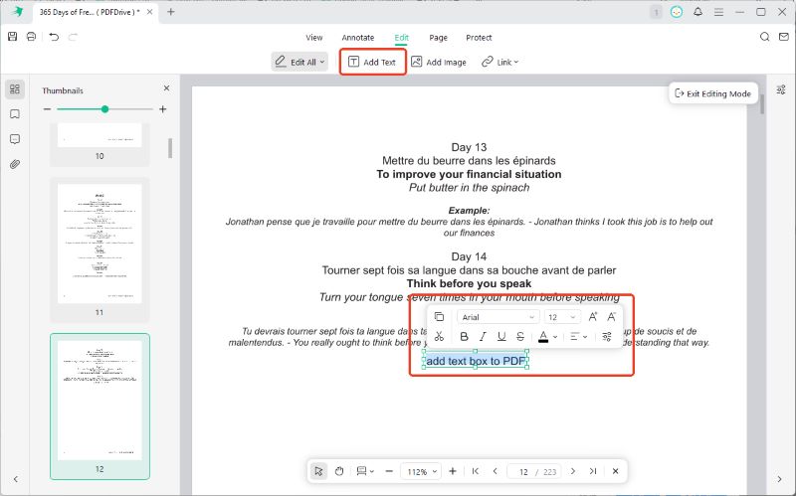Save the document with the save icon
This screenshot has width=796, height=496.
tap(12, 37)
